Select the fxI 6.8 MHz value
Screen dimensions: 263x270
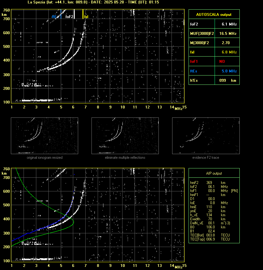229,52
